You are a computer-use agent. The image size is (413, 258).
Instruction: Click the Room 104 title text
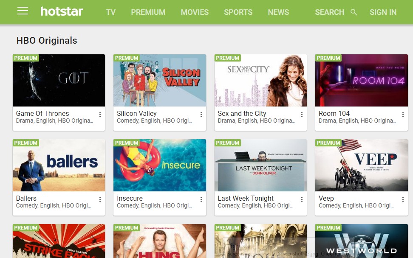pos(334,113)
